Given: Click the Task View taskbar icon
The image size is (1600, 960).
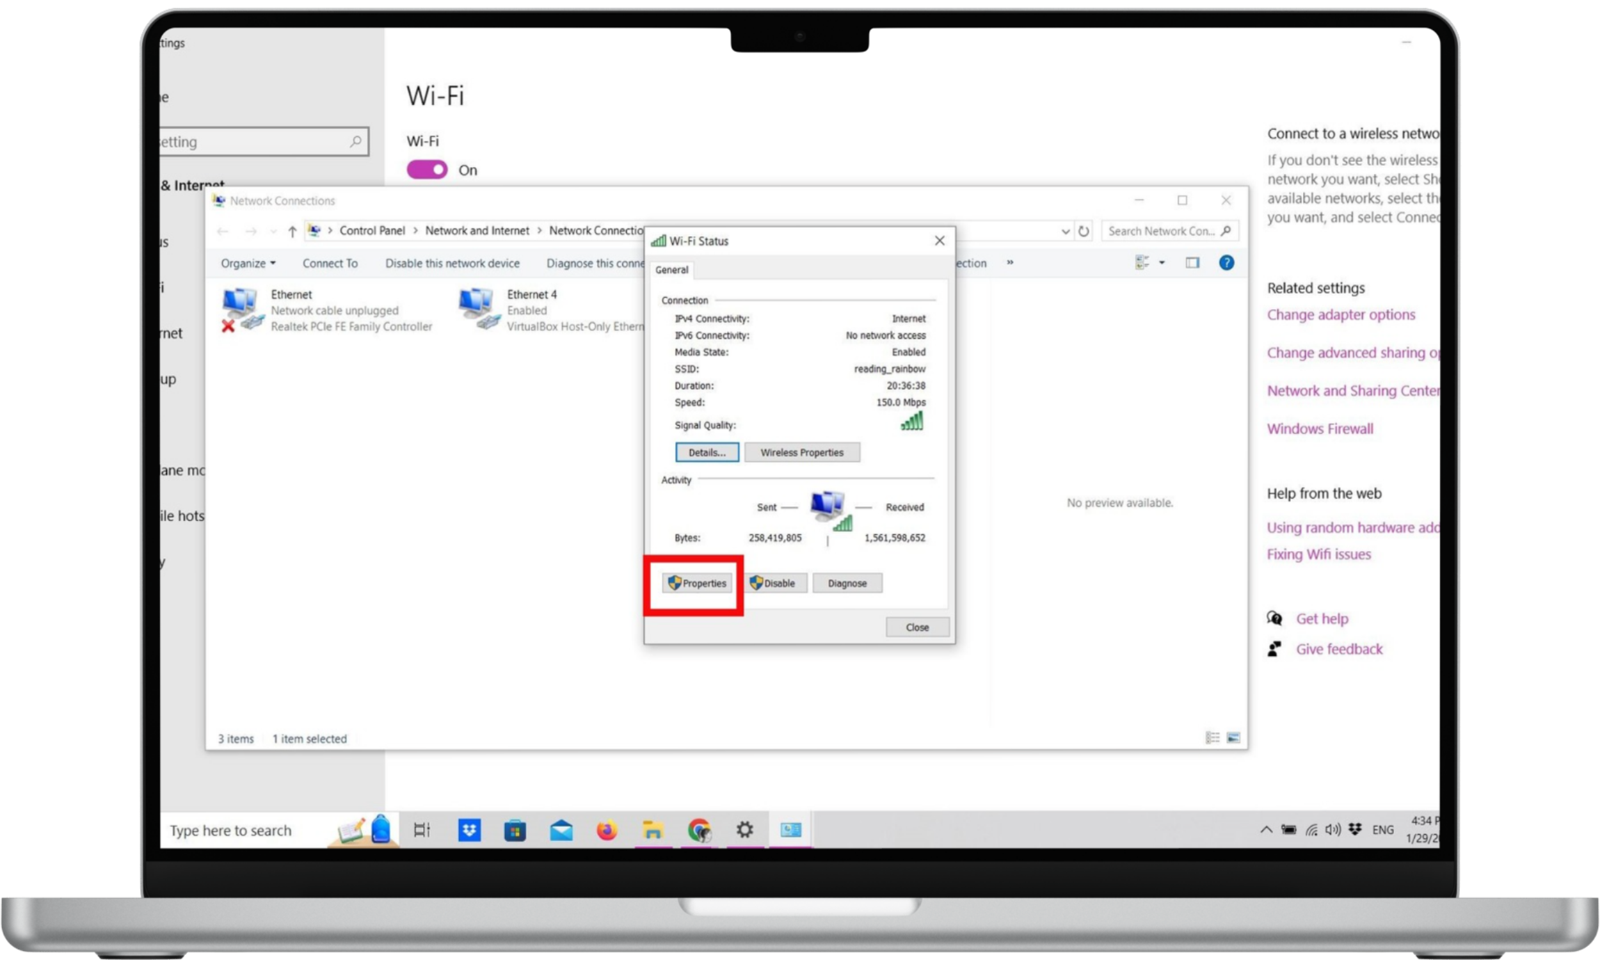Looking at the screenshot, I should pos(422,830).
